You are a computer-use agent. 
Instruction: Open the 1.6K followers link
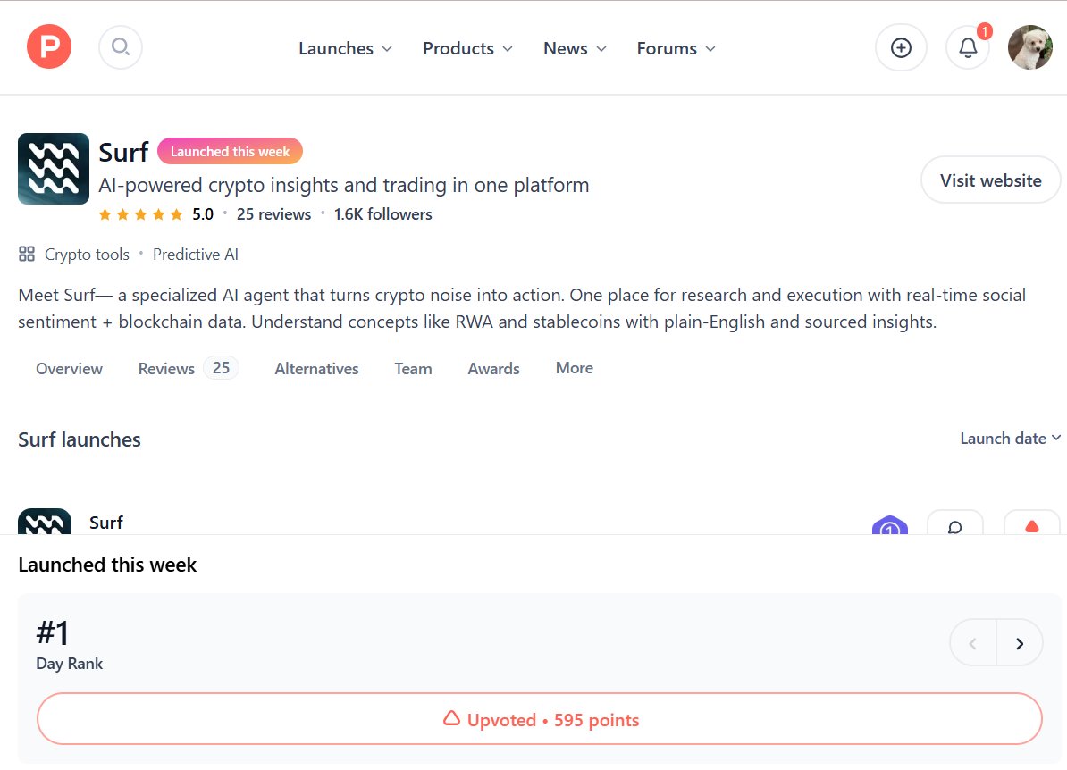coord(382,214)
